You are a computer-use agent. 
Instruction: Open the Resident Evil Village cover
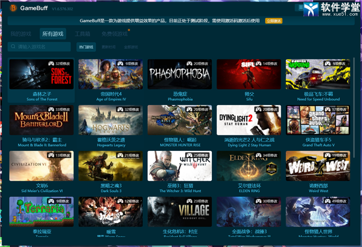click(x=180, y=211)
